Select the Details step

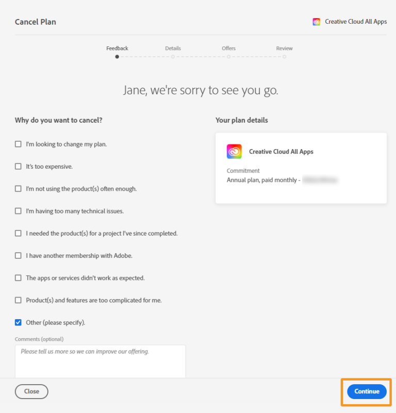pyautogui.click(x=173, y=48)
